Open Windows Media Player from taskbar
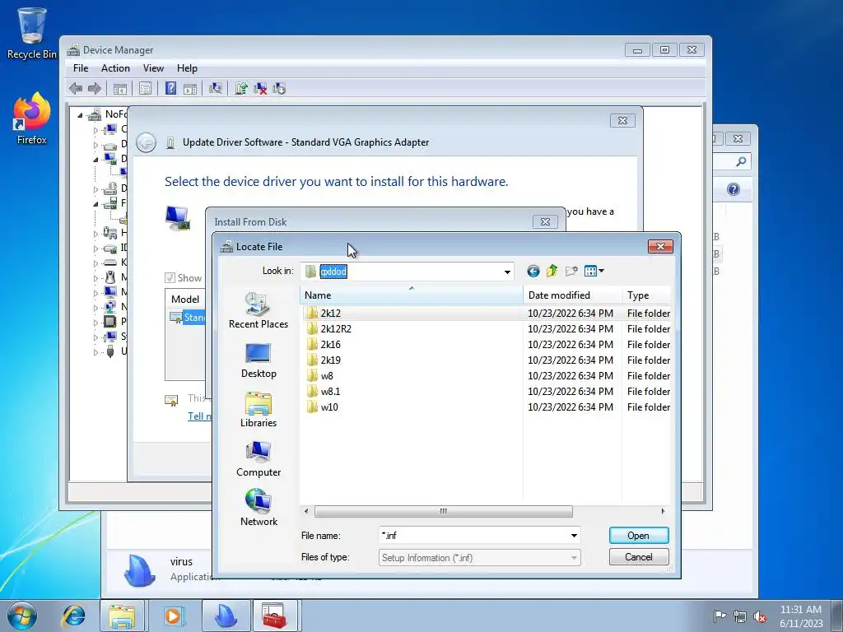 tap(173, 616)
